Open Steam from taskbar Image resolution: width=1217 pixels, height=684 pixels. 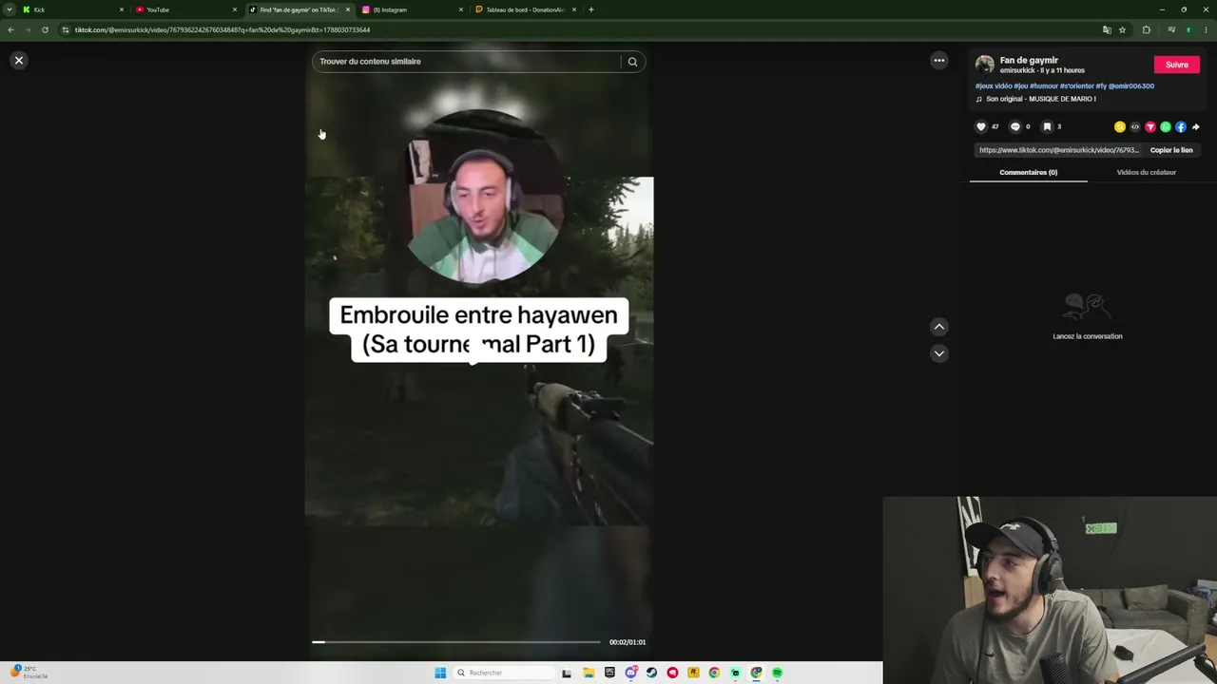(x=651, y=673)
